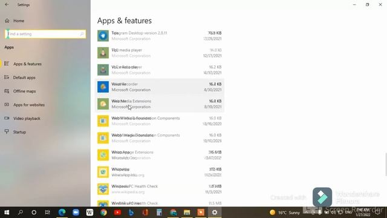Select the Web Media Extensions row

[160, 104]
